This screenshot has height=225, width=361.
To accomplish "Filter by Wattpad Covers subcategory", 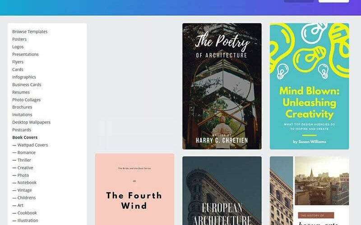I will (x=30, y=145).
